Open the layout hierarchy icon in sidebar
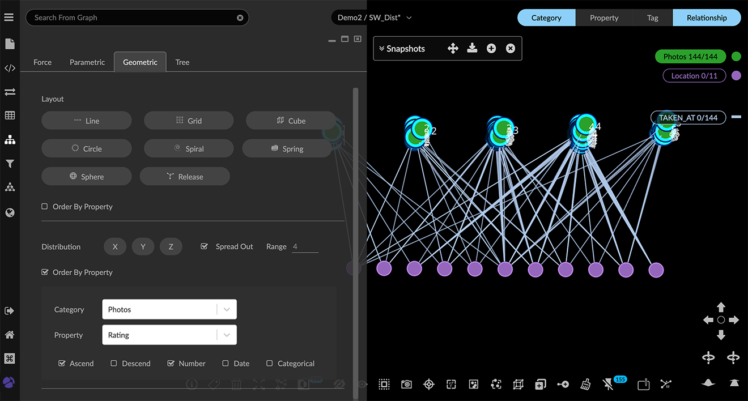This screenshot has height=401, width=748. pos(10,140)
